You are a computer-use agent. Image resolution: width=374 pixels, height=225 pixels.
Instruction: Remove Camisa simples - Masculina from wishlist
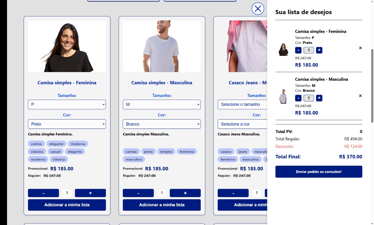click(360, 96)
